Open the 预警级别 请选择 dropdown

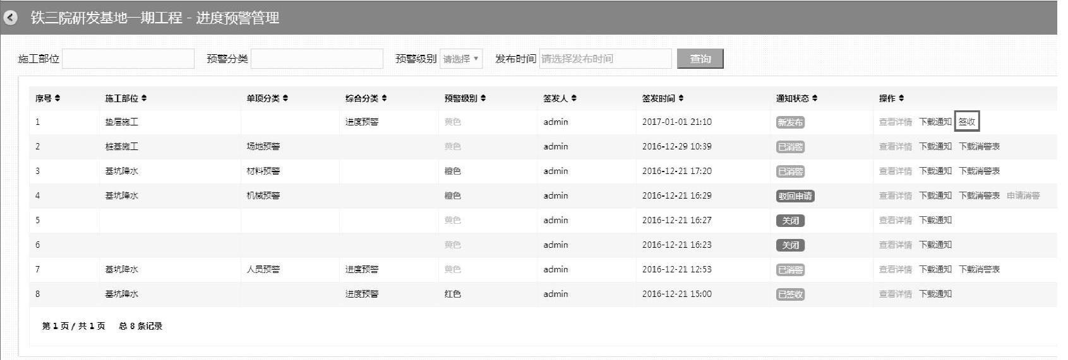point(461,59)
